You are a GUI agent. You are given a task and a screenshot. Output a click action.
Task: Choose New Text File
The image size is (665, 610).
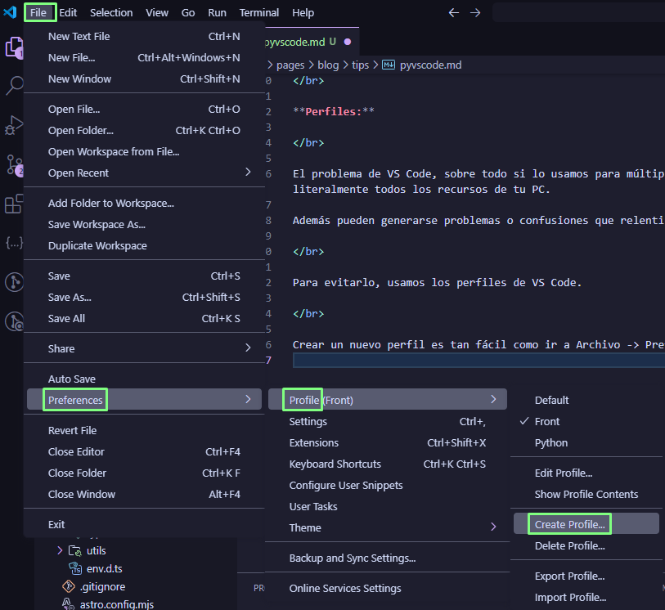[144, 37]
